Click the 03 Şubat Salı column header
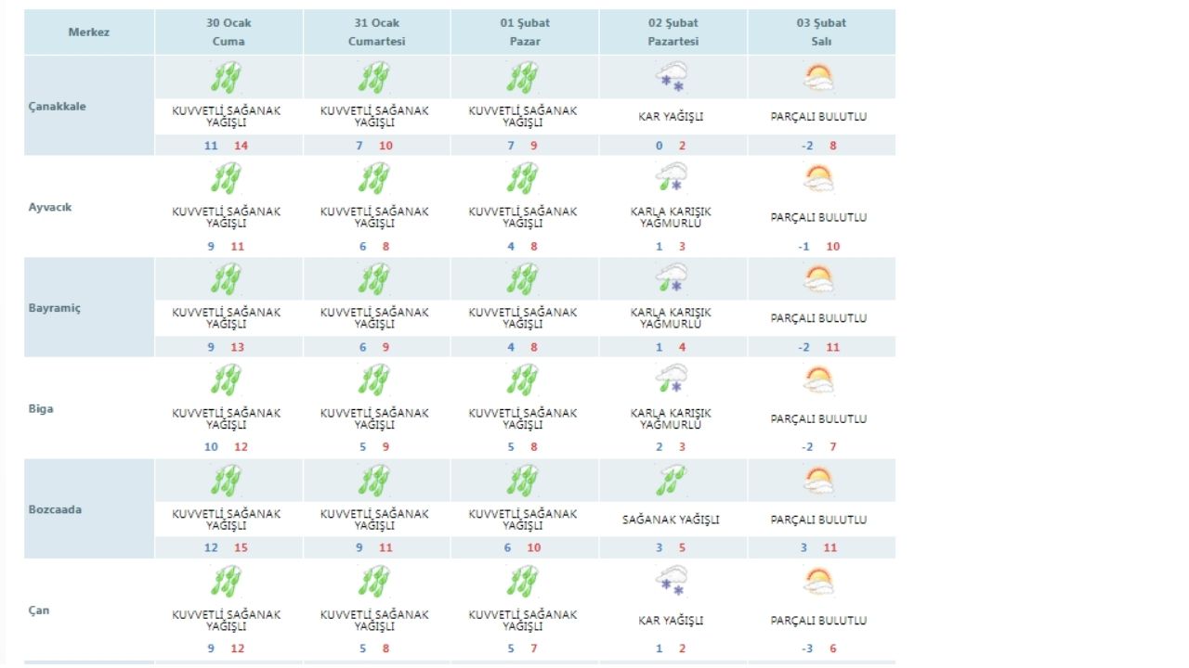 tap(821, 32)
